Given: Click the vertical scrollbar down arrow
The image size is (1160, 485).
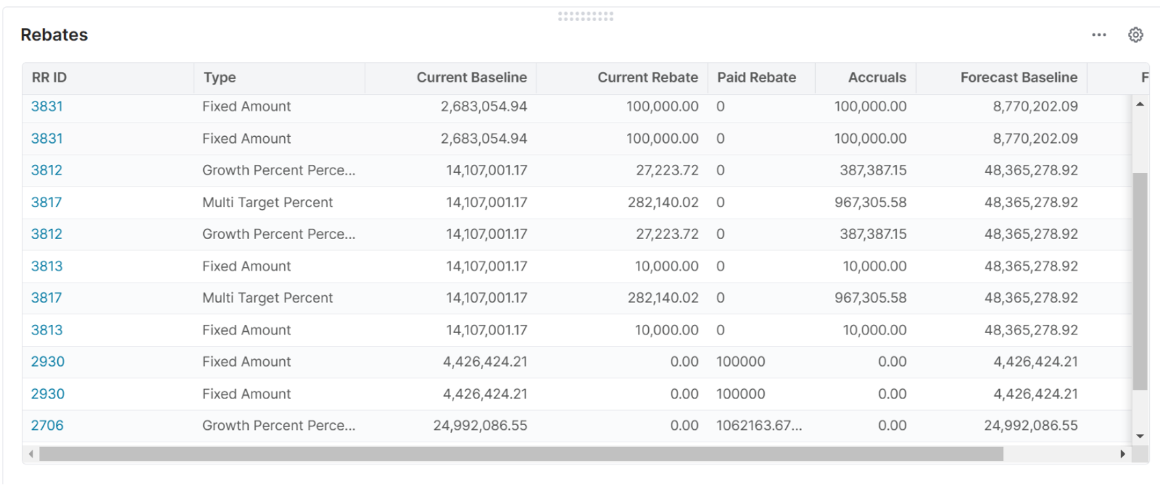Looking at the screenshot, I should tap(1140, 436).
